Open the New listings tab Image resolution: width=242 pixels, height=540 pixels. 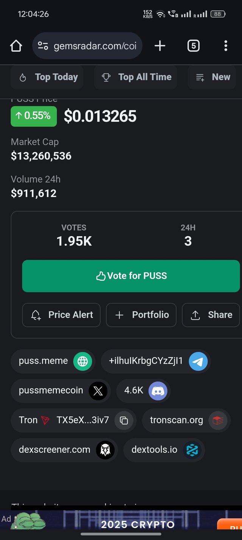coord(212,77)
